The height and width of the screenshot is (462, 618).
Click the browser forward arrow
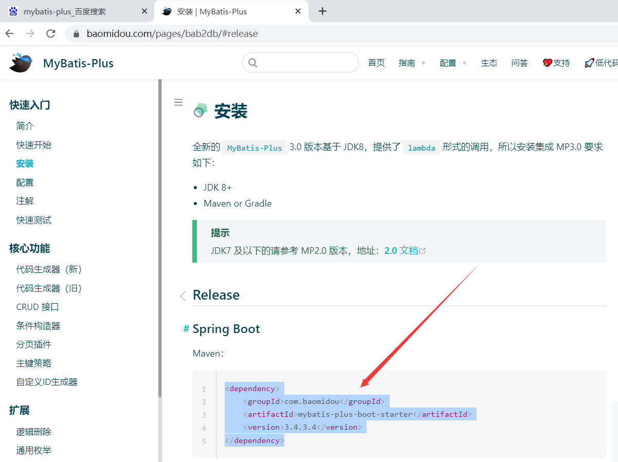[x=30, y=33]
